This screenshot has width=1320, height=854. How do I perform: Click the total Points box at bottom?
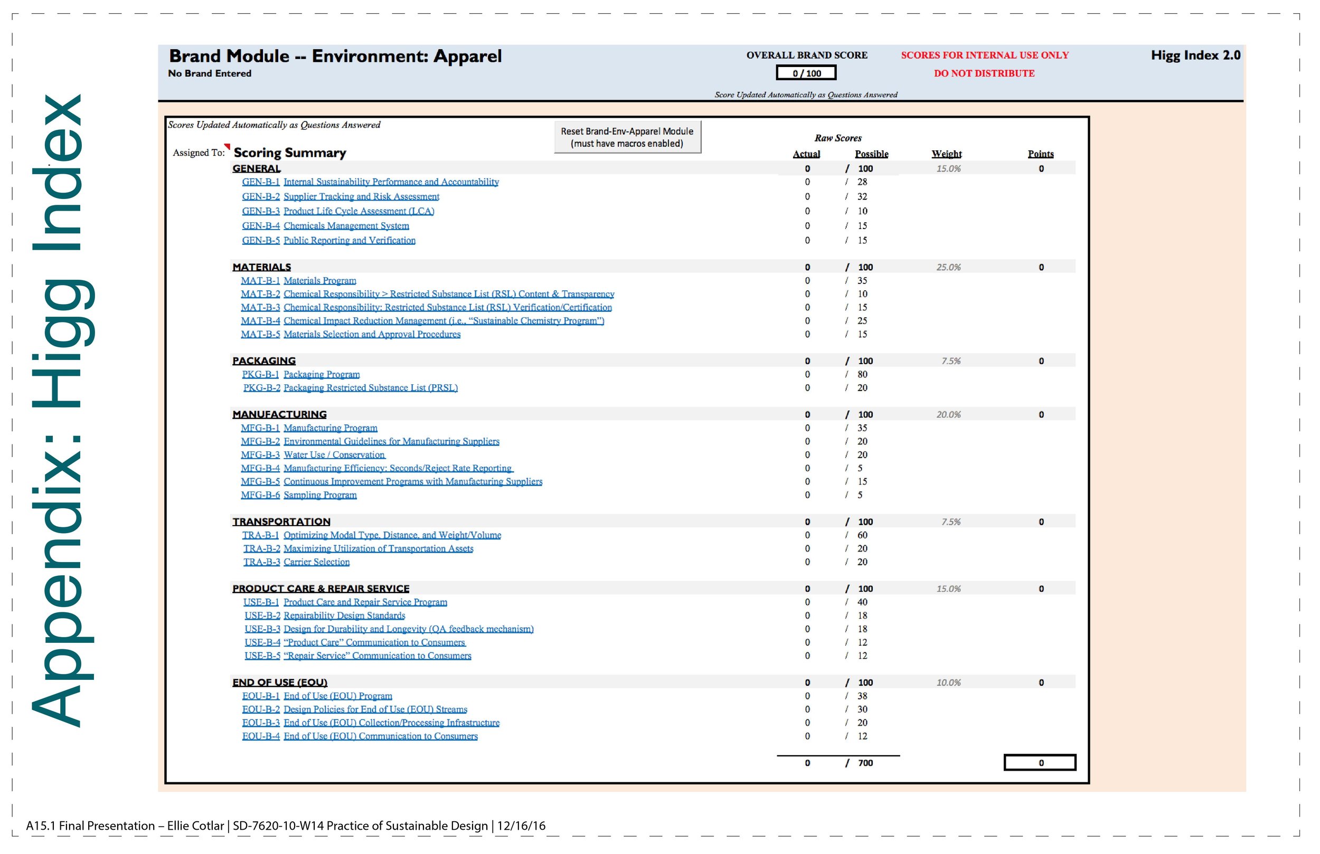(x=1040, y=763)
